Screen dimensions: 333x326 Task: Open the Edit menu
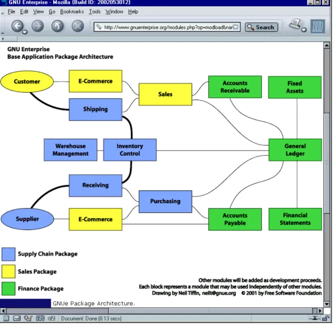point(24,11)
